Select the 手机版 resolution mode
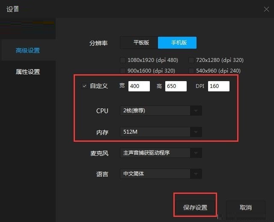The width and height of the screenshot is (274, 222). pos(177,43)
